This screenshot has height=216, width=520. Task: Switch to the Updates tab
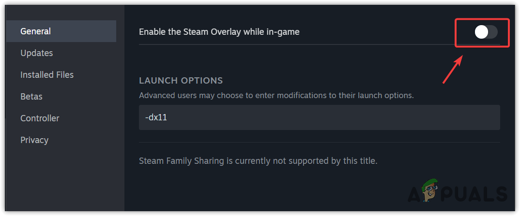[x=37, y=53]
